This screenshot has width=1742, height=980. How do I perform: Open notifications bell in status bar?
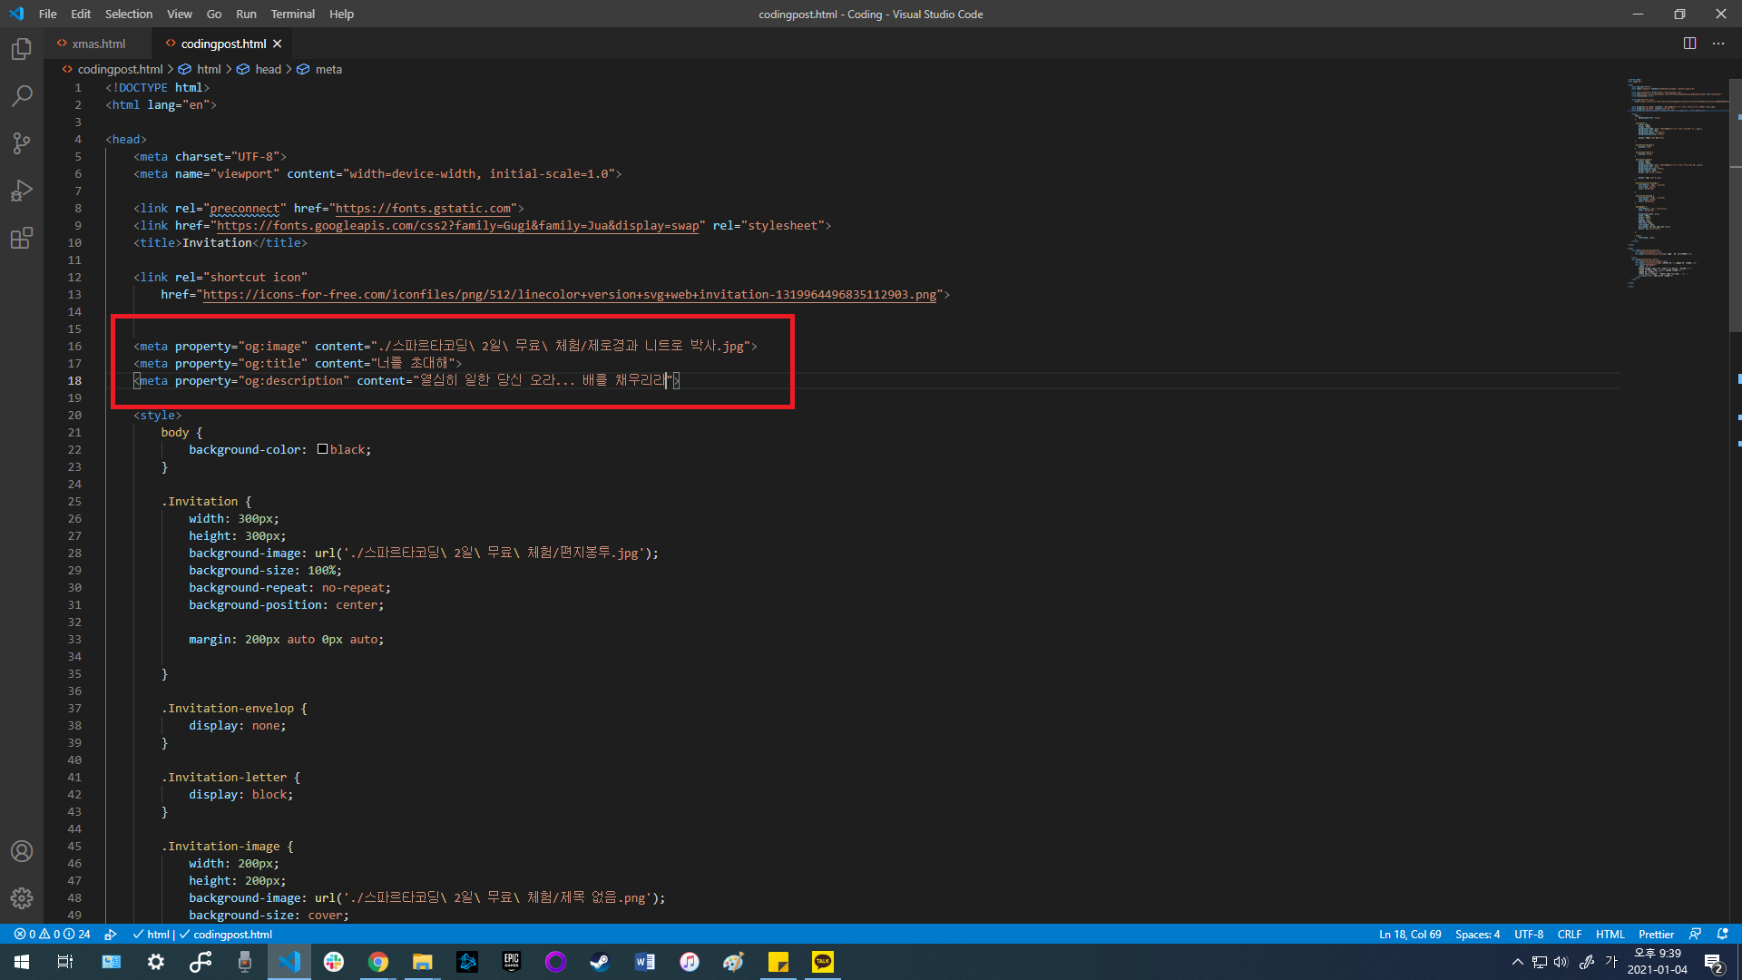click(x=1722, y=934)
